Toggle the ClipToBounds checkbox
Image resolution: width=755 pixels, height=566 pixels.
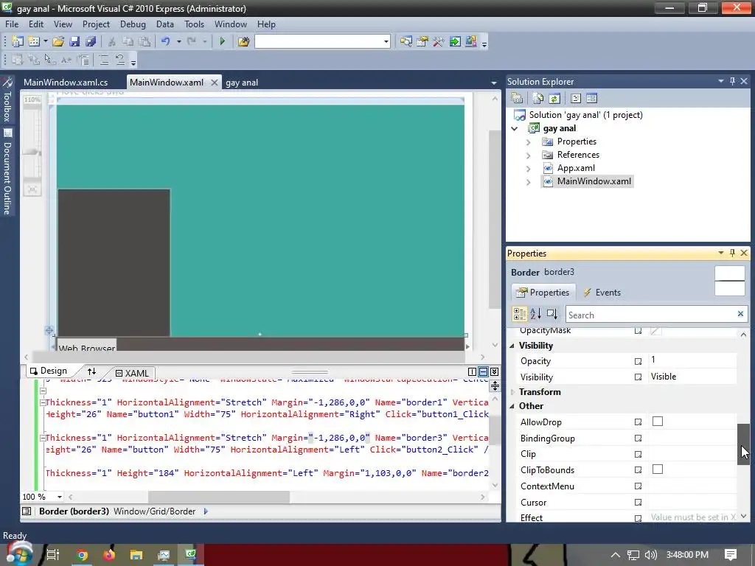pyautogui.click(x=658, y=469)
